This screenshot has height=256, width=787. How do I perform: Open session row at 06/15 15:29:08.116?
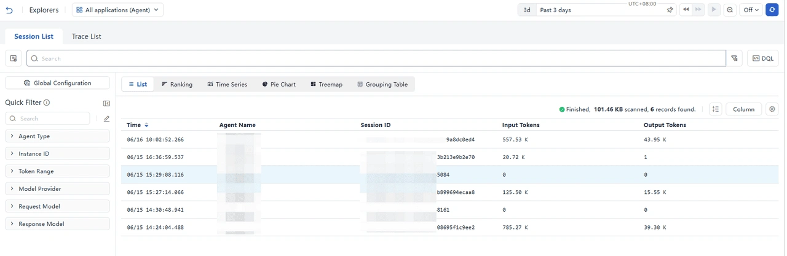[x=450, y=174]
